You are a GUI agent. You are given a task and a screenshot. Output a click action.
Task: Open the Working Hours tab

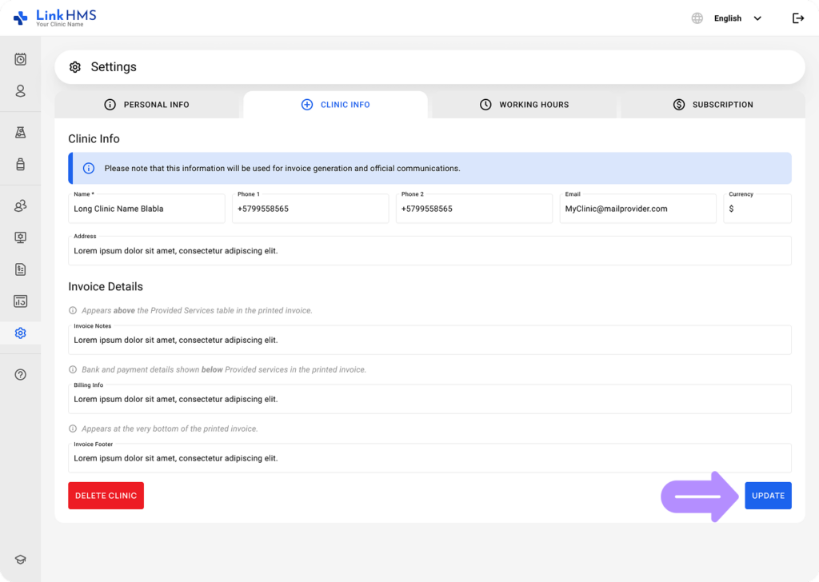(524, 105)
